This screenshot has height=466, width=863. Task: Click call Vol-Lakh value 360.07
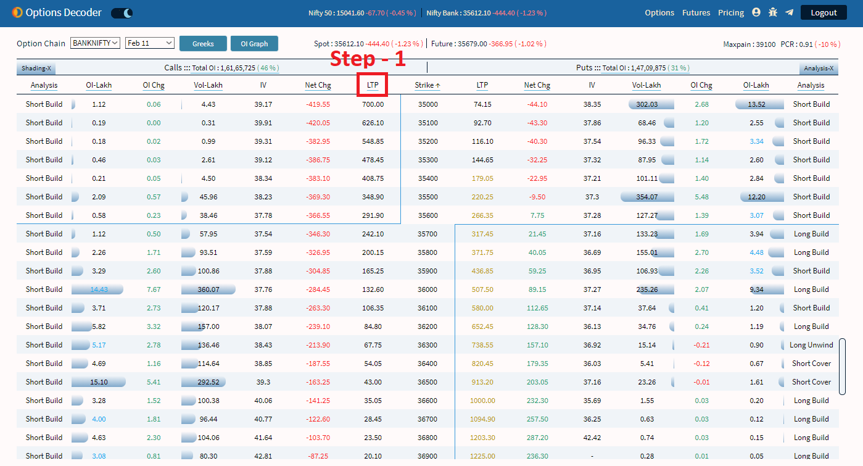click(x=208, y=289)
